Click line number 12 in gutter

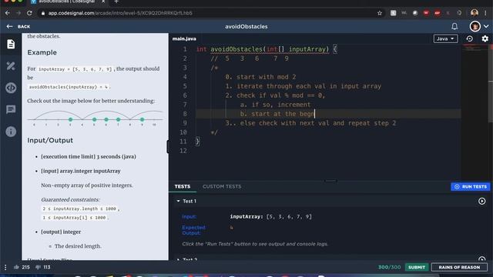(183, 151)
